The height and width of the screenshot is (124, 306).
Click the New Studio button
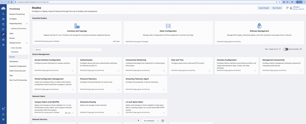pyautogui.click(x=277, y=8)
